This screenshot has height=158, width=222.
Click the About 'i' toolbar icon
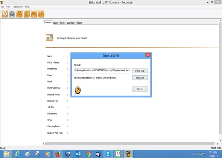(41, 14)
